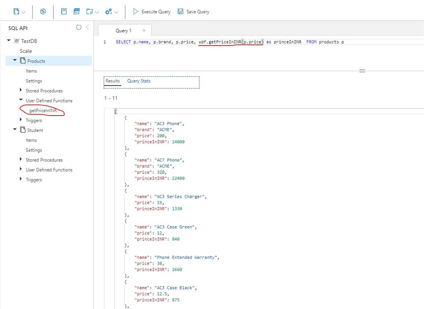Click the hexagon Synapse link icon
Screen dimensions: 424x309
pyautogui.click(x=43, y=12)
